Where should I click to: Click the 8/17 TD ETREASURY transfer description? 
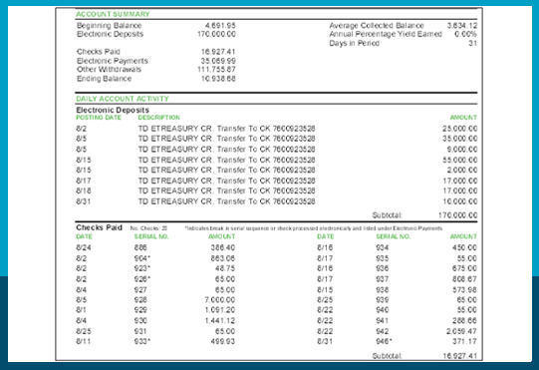226,181
